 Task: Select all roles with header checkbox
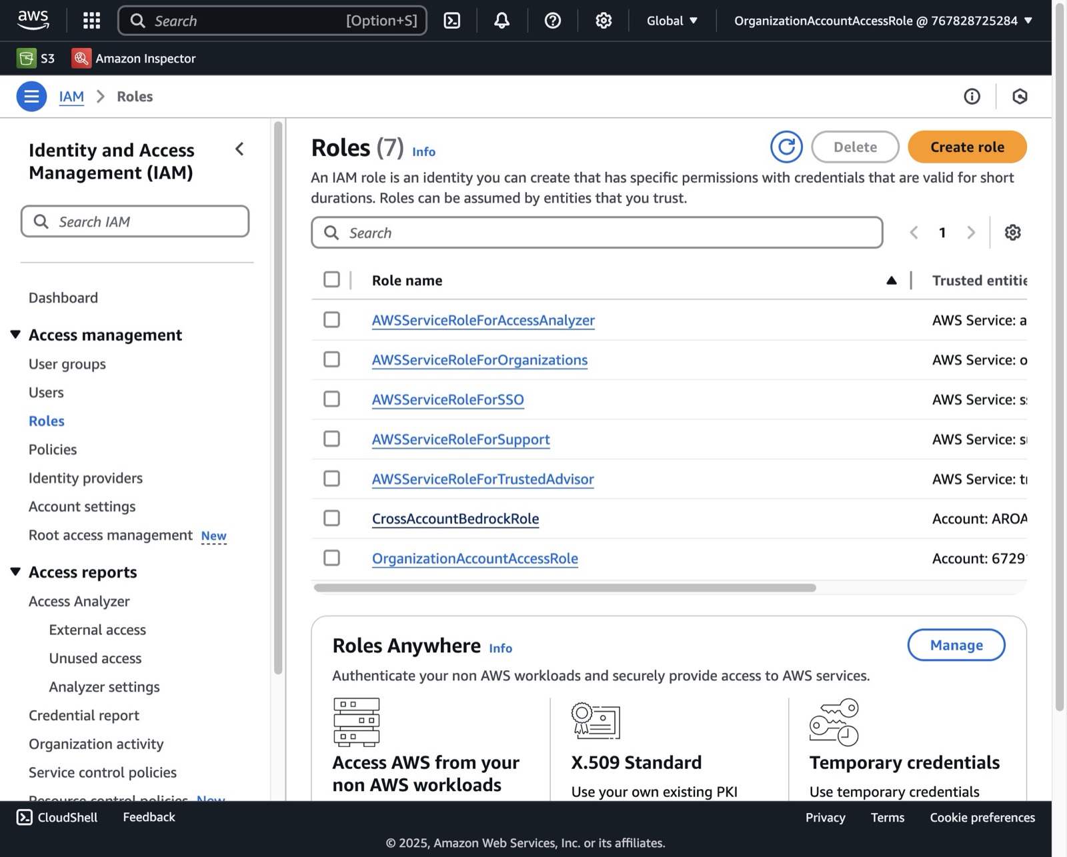331,279
